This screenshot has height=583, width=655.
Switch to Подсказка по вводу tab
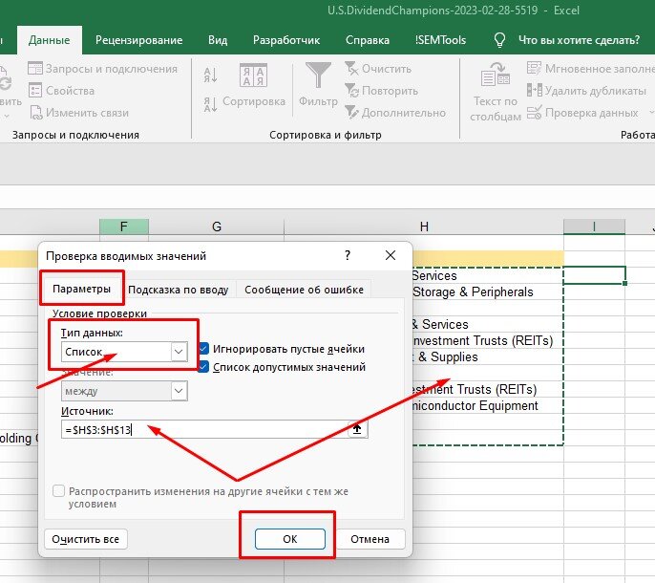(x=178, y=290)
